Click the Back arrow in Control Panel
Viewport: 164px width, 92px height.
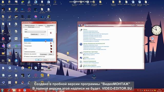79,25
